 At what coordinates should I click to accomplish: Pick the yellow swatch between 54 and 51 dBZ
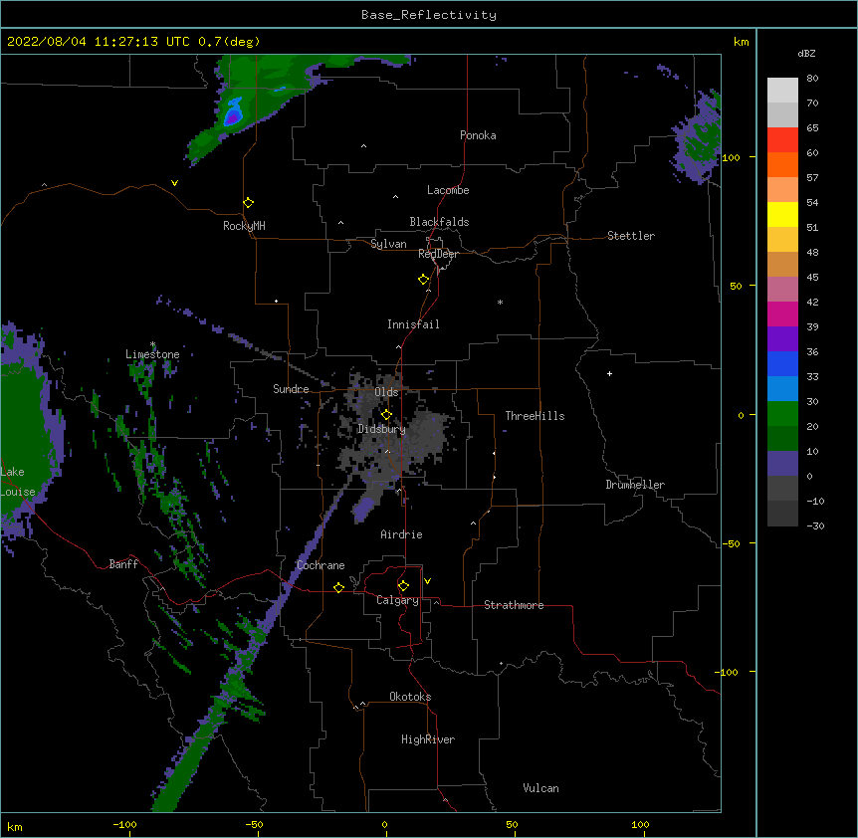click(x=782, y=214)
